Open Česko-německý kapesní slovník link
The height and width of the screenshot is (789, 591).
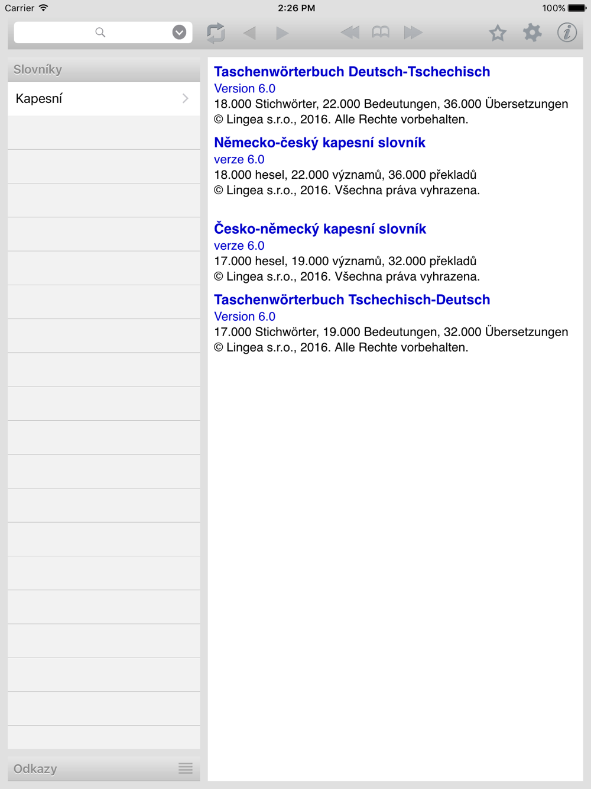point(320,229)
